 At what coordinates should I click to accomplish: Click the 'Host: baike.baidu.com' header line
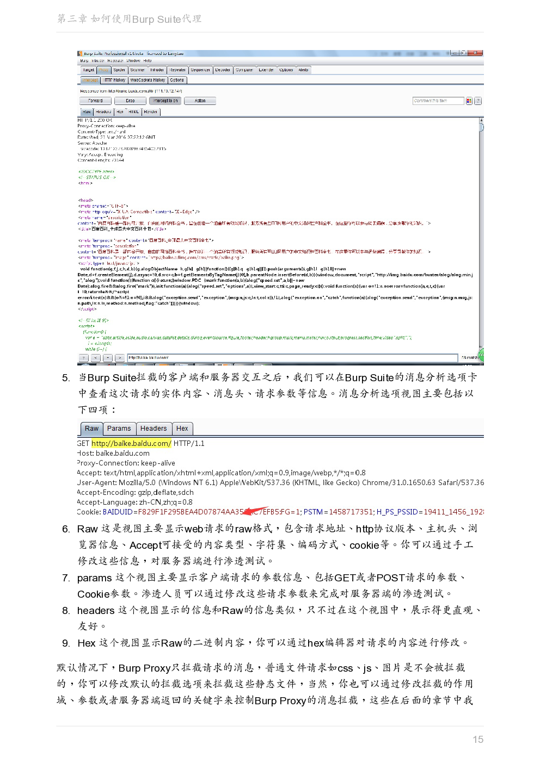pyautogui.click(x=113, y=454)
